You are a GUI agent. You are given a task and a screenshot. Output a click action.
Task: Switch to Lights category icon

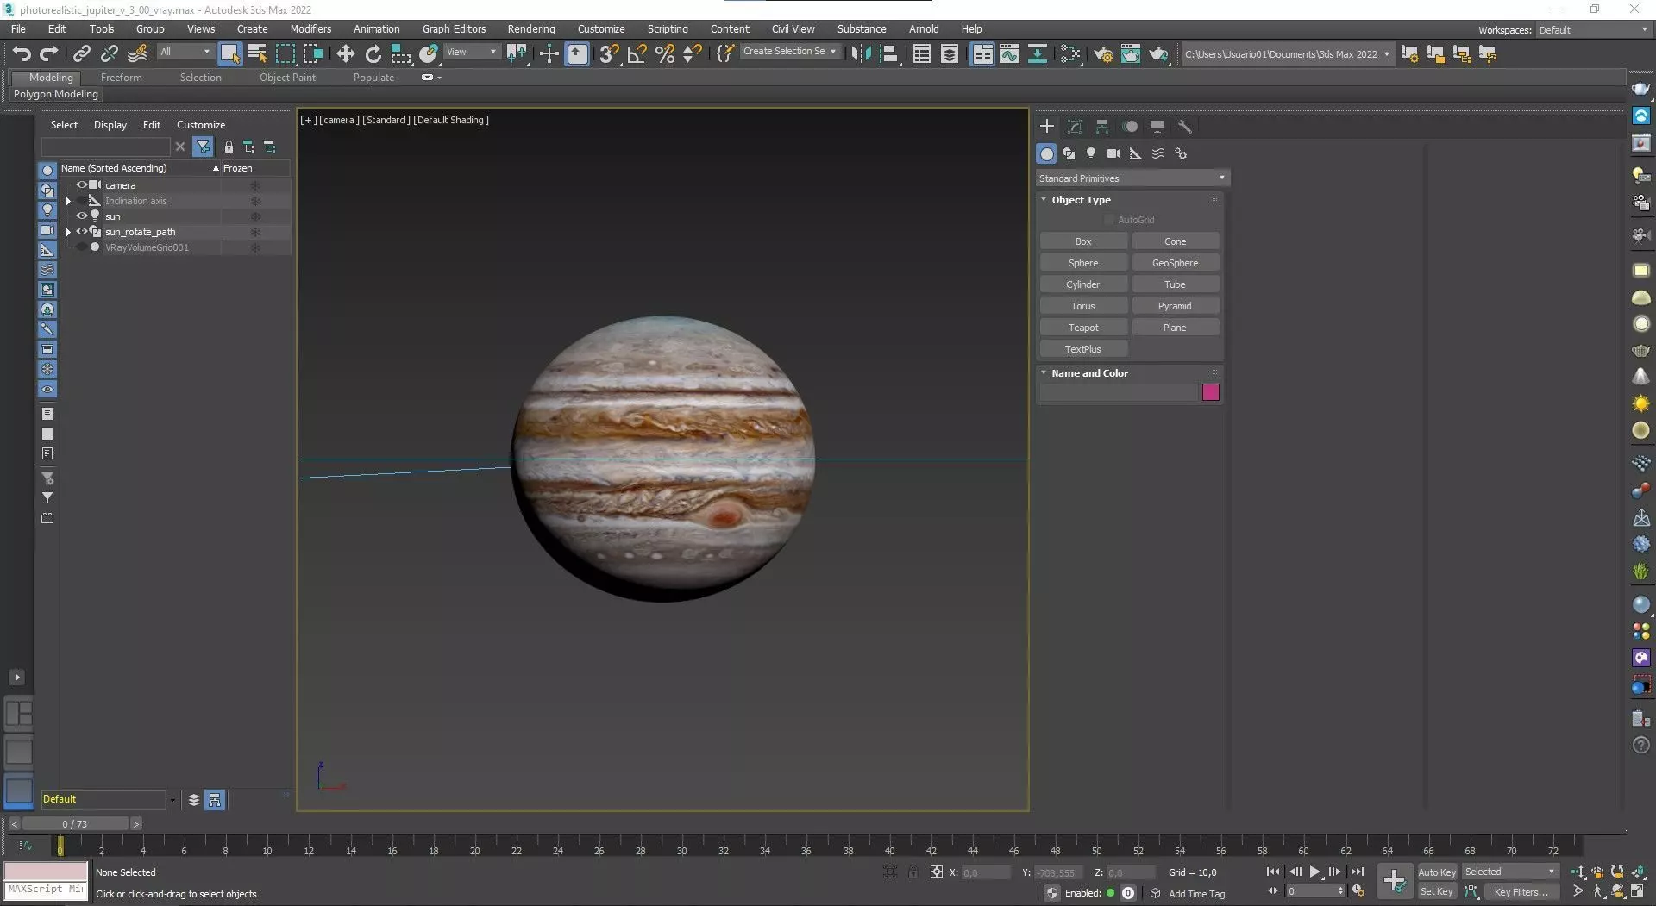click(x=1091, y=153)
